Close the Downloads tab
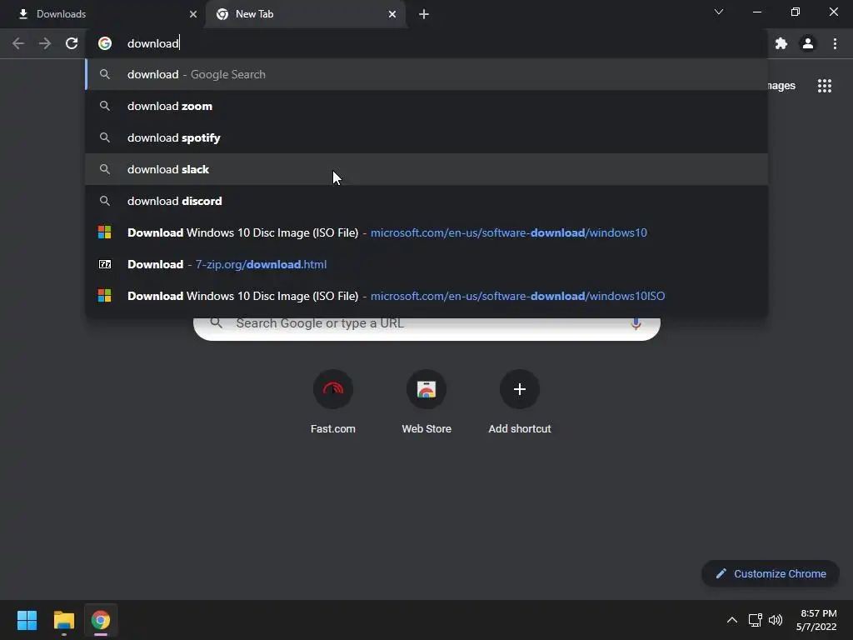Viewport: 853px width, 640px height. point(193,14)
